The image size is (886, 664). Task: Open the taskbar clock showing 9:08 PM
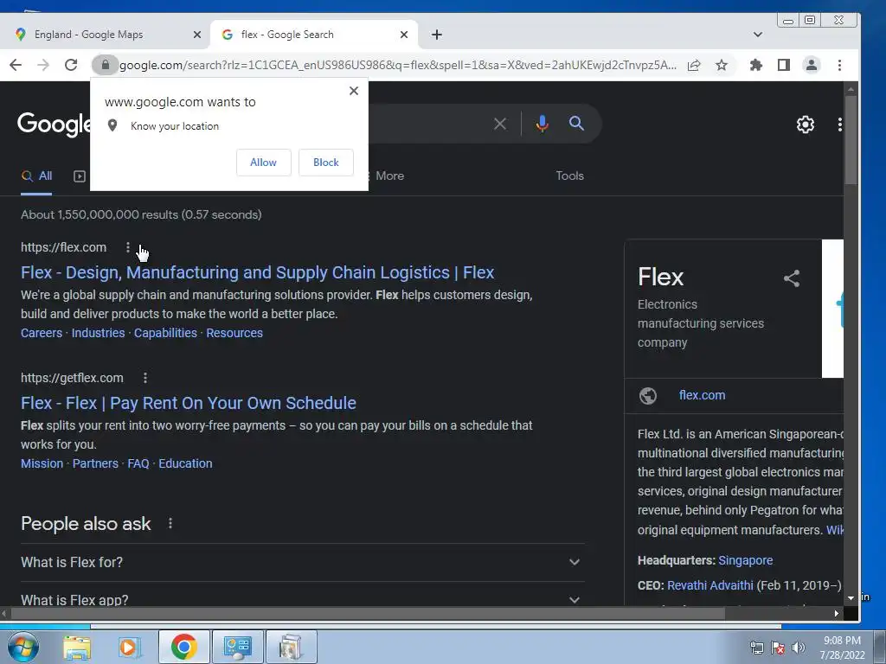point(842,648)
